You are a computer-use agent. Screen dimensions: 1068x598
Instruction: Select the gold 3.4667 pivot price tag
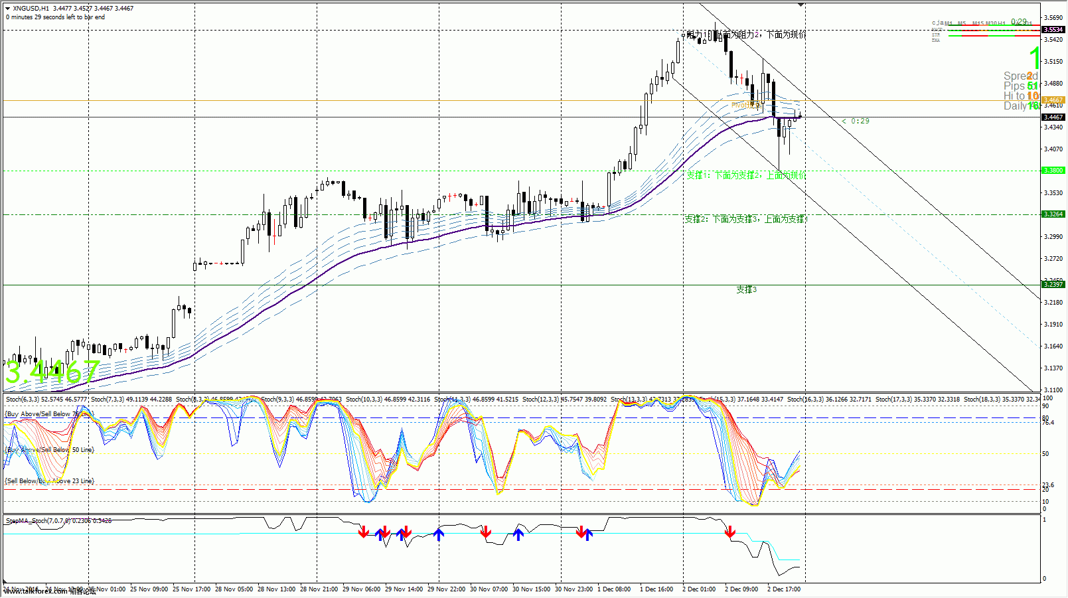1053,100
